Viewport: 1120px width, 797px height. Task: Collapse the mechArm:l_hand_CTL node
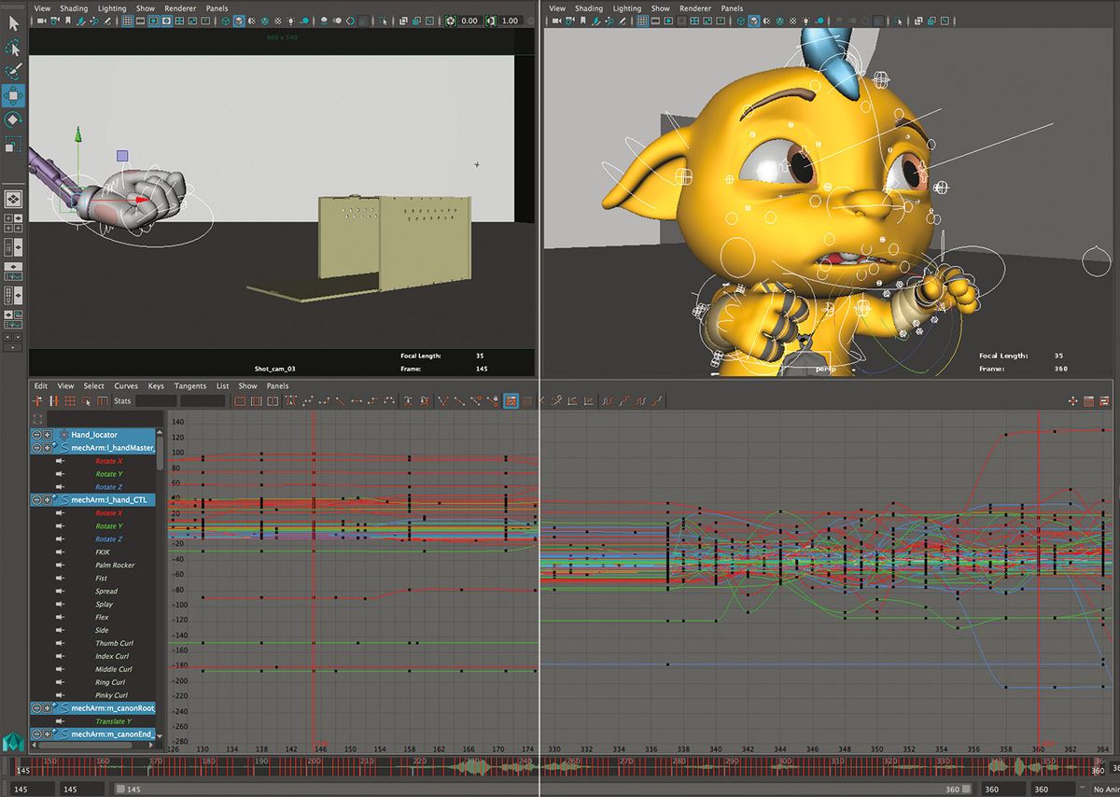35,500
